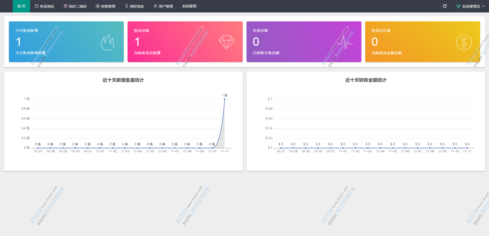Screen dimensions: 489x236
Task: Click the QR code icon beside 我的二维码
Action: click(65, 6)
